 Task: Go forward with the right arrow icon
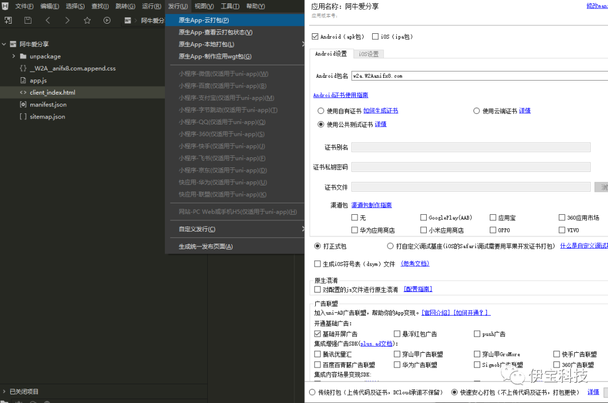click(68, 20)
